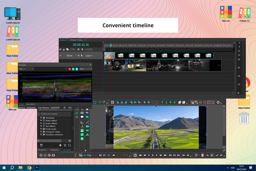Switch to the Objects tab
The image size is (256, 171).
[55, 150]
